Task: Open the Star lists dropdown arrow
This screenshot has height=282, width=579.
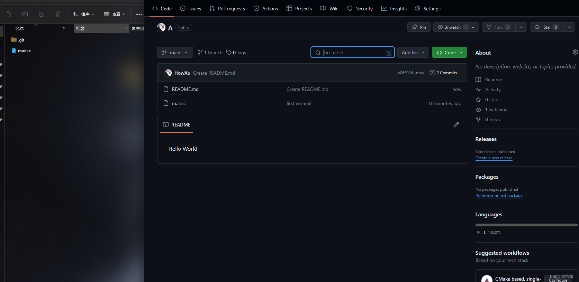Action: click(x=569, y=27)
